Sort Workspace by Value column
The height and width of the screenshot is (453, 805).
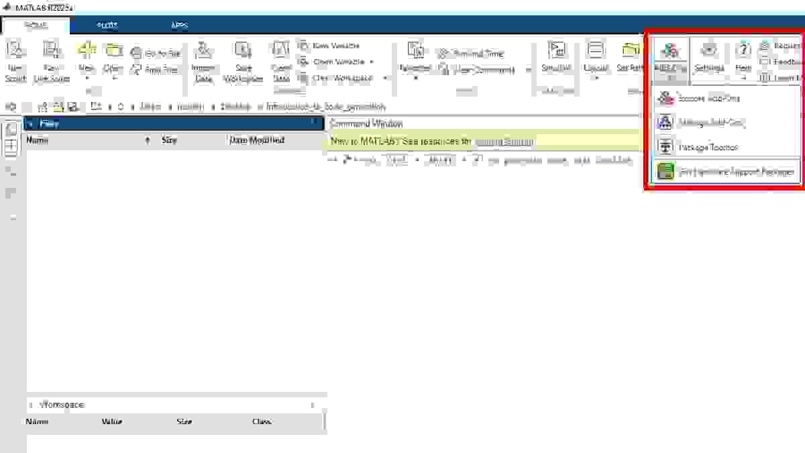point(111,421)
